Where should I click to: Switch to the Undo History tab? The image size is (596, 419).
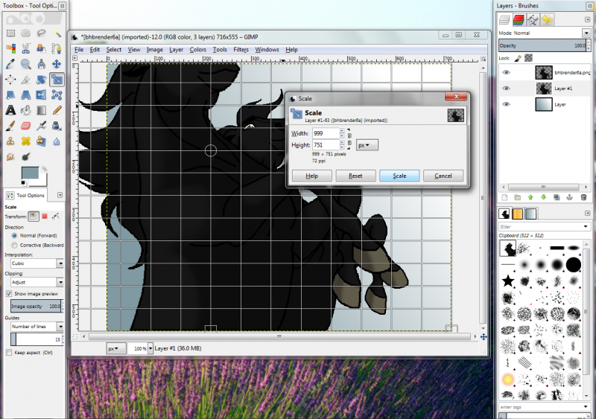547,19
